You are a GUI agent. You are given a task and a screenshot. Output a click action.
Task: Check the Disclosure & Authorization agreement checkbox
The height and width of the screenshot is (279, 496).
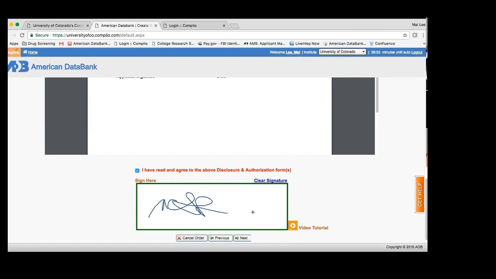click(137, 170)
